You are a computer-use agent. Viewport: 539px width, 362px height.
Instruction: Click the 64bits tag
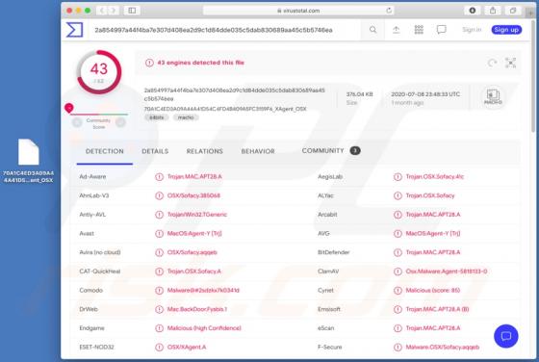coord(156,117)
